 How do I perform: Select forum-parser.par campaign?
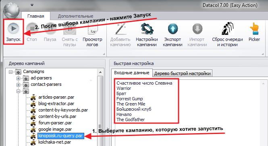[x=55, y=123]
